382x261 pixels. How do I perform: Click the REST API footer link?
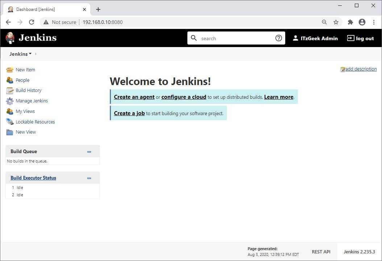[321, 252]
